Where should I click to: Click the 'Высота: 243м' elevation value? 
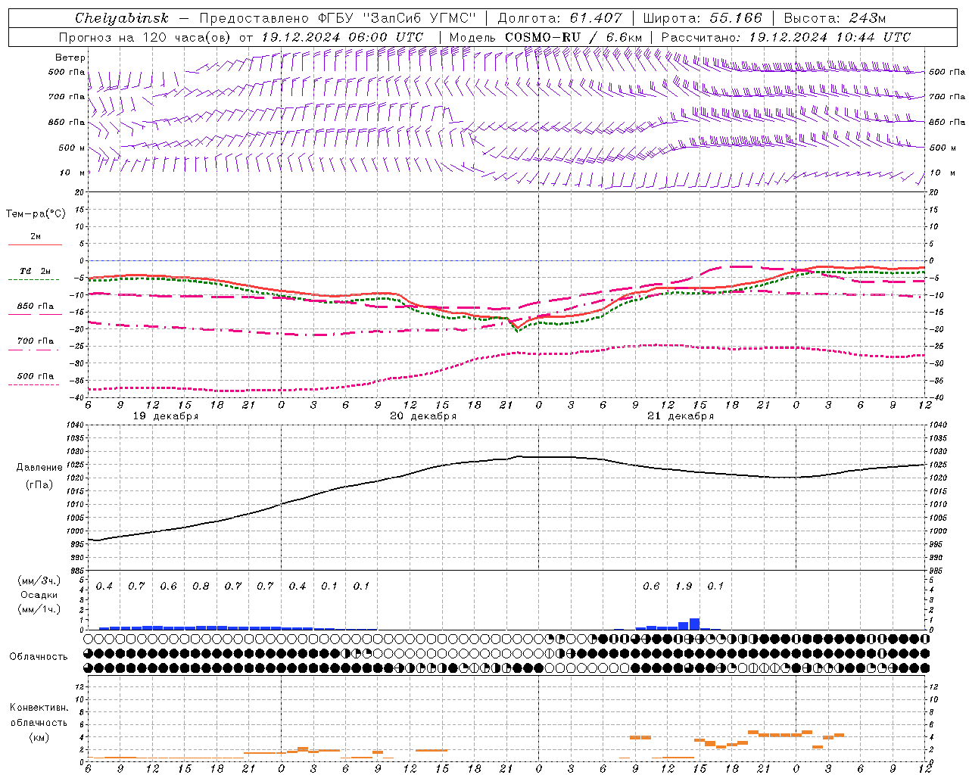pyautogui.click(x=835, y=18)
